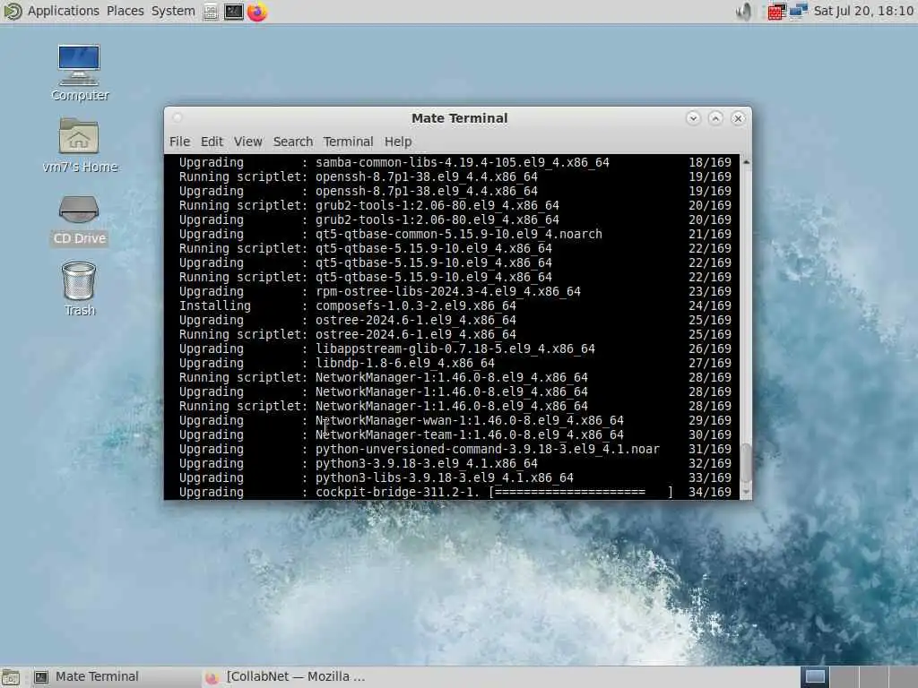This screenshot has width=918, height=688.
Task: Open the terminal File menu
Action: click(179, 142)
